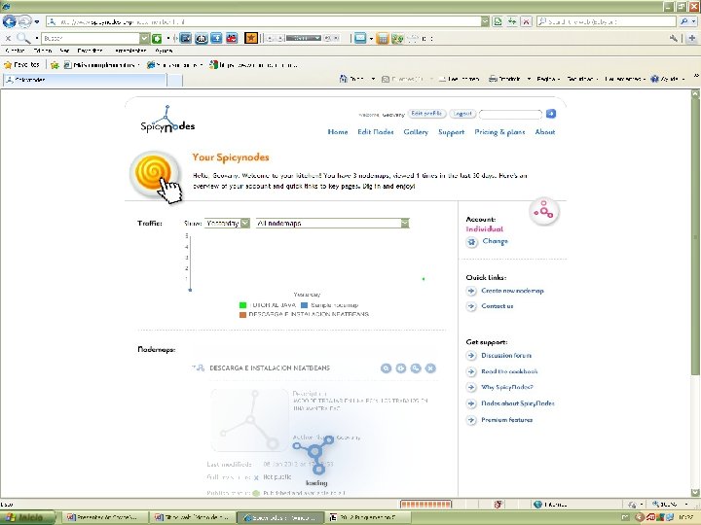The width and height of the screenshot is (701, 525).
Task: Click Create new nodemap quick link
Action: click(512, 291)
